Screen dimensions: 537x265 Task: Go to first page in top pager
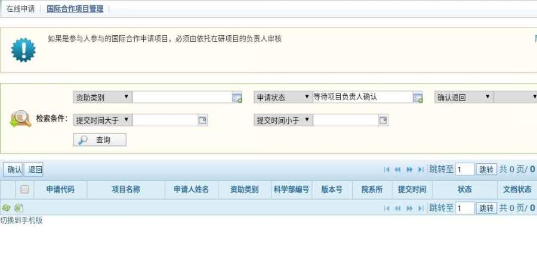point(387,169)
